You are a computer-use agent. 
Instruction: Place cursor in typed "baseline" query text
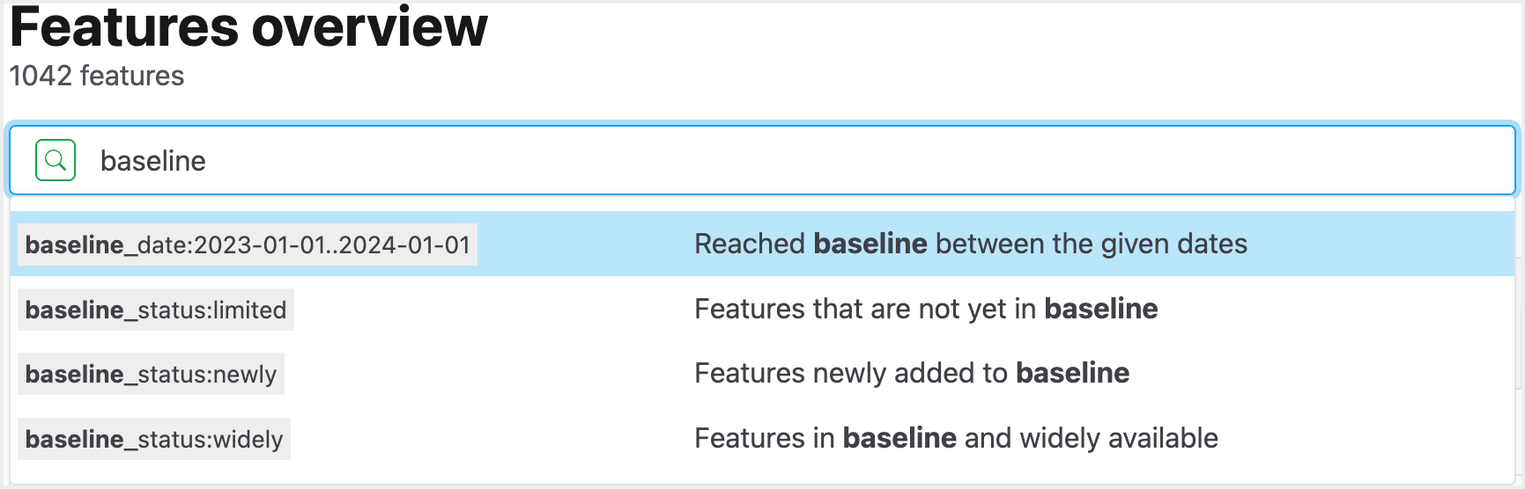pos(153,161)
